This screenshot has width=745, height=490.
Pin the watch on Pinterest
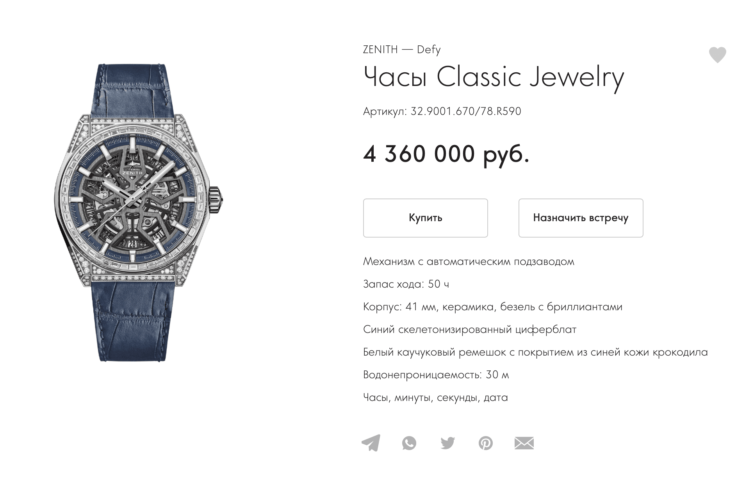point(485,443)
